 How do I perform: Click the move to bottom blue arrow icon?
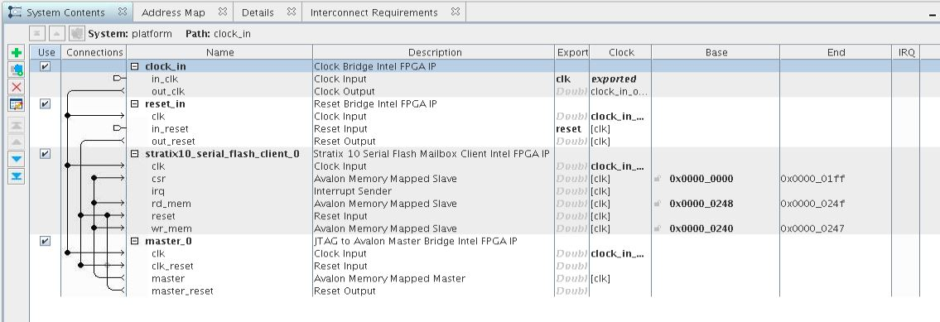pos(17,176)
